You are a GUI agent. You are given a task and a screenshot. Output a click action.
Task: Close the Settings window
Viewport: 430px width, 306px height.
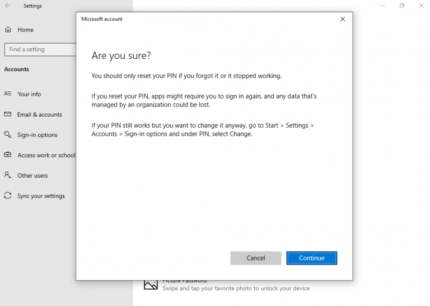pyautogui.click(x=421, y=6)
